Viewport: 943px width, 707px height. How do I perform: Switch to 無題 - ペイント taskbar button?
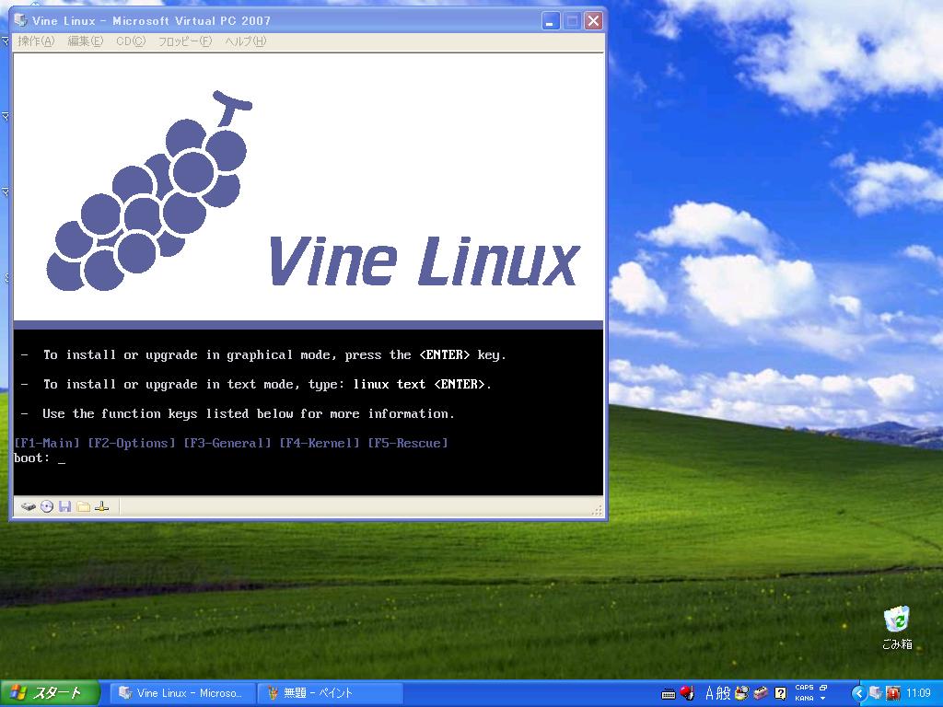pos(329,693)
